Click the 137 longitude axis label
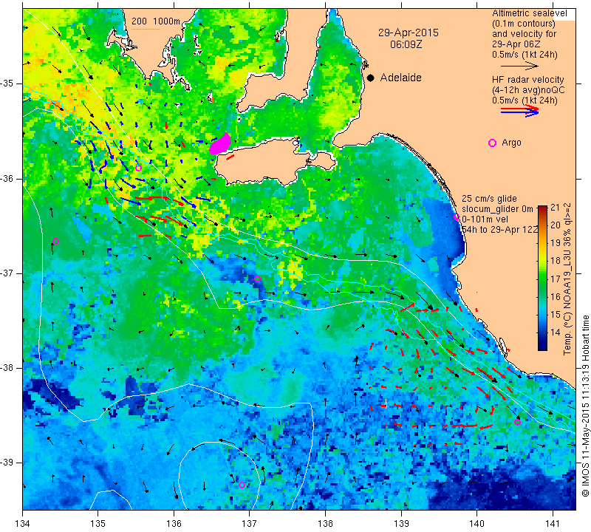Screen dimensions: 591x532 point(250,524)
